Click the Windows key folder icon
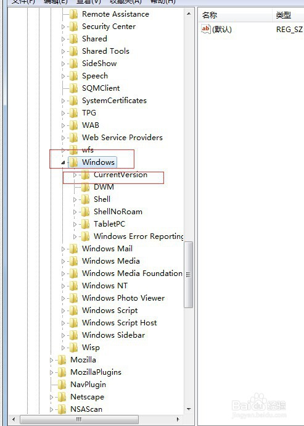Screen dimensions: 304x426 (x=73, y=162)
